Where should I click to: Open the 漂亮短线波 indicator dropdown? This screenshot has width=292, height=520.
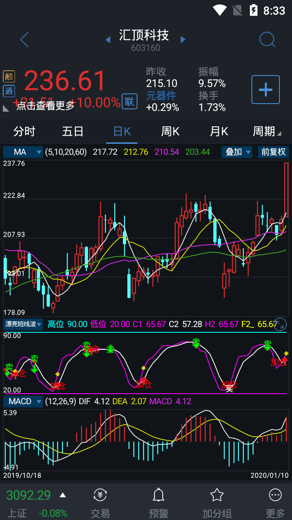(x=23, y=324)
